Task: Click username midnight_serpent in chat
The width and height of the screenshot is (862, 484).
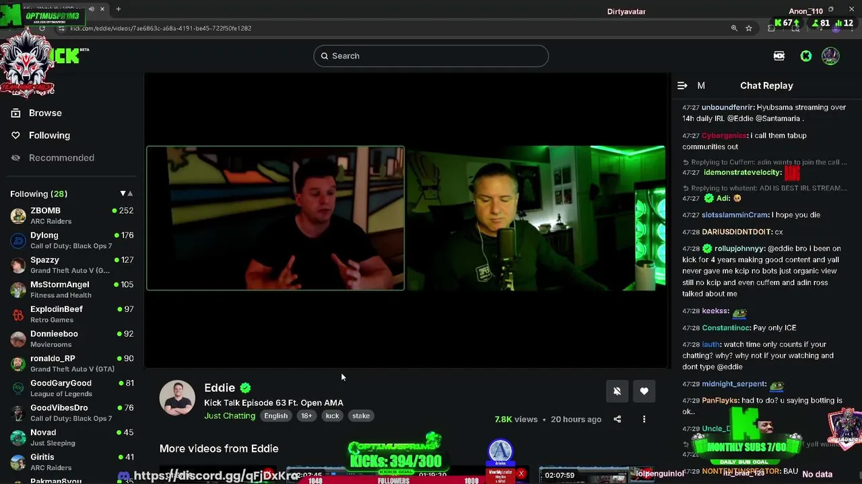Action: coord(734,384)
